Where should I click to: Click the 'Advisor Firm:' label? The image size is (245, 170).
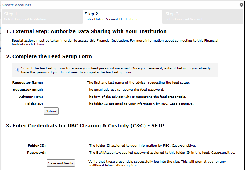(x=31, y=97)
